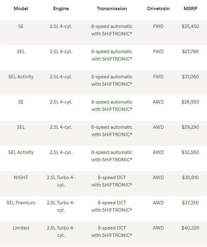This screenshot has width=207, height=247.
Task: Select the $27,790 MSRP value
Action: click(x=190, y=52)
